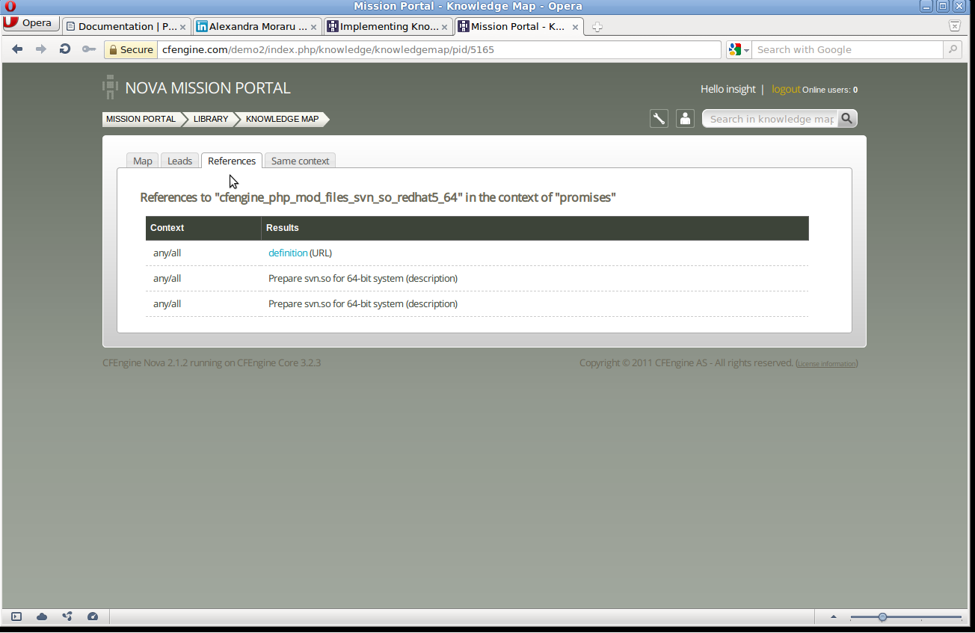Click the page zoom slider

(x=906, y=617)
